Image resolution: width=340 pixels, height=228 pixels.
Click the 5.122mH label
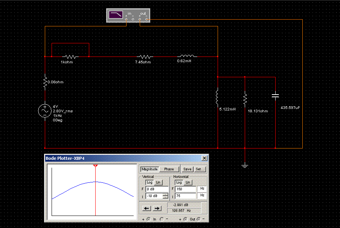click(227, 109)
